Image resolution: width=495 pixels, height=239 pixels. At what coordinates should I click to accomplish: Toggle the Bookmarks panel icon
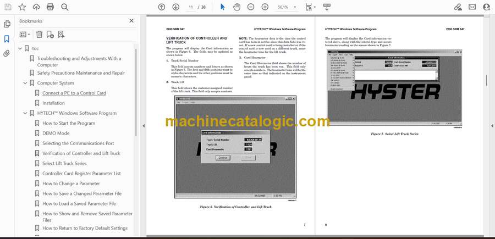7,39
